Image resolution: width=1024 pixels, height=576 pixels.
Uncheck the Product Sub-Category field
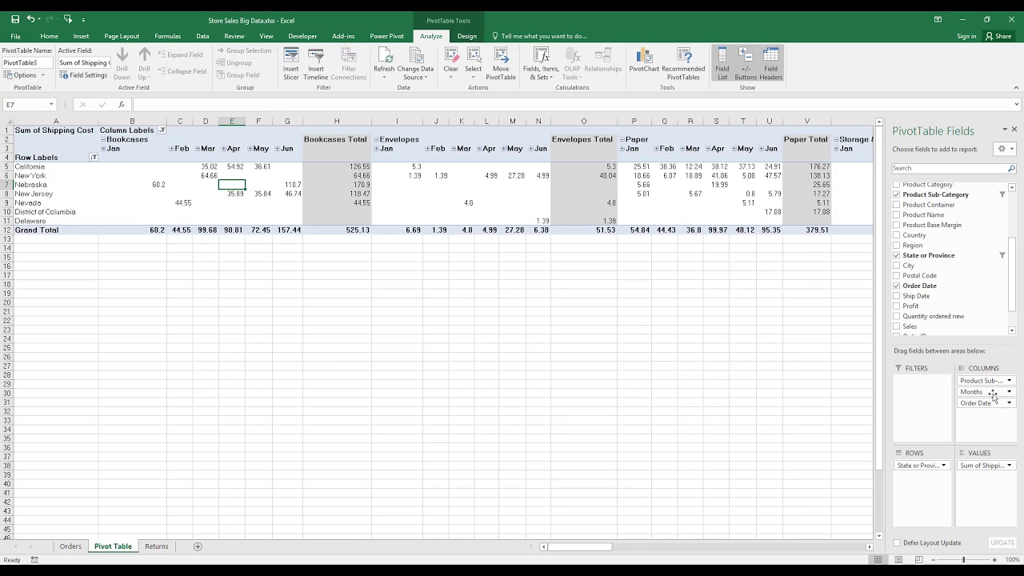897,194
